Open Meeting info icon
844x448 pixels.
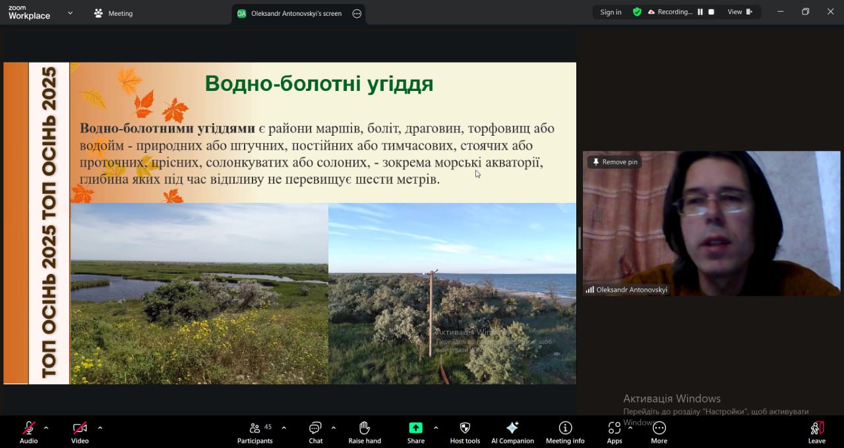(x=565, y=428)
